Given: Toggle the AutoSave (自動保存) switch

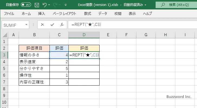Looking at the screenshot, I should coord(26,5).
